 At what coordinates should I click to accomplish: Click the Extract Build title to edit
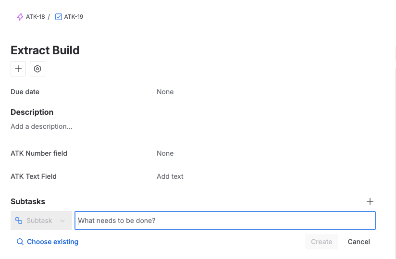(45, 50)
